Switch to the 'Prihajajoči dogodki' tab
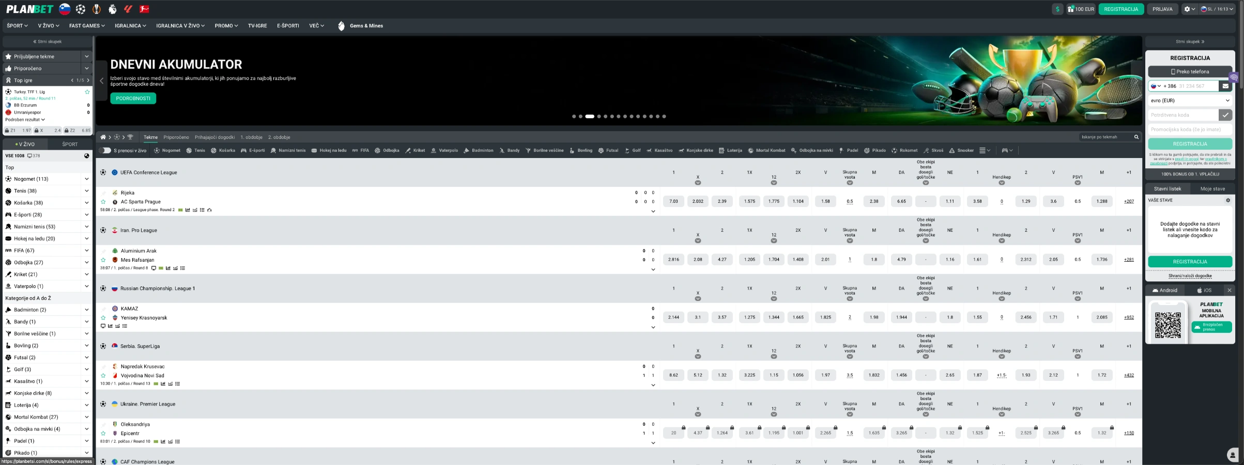1244x465 pixels. (214, 137)
